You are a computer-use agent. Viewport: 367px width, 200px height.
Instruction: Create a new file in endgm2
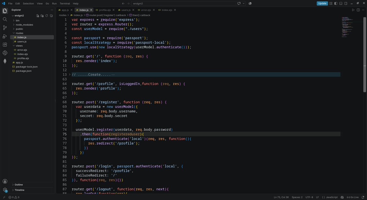click(38, 16)
